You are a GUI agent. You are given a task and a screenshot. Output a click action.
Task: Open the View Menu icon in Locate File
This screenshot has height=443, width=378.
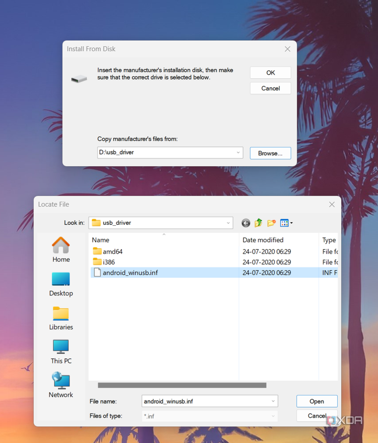(286, 223)
